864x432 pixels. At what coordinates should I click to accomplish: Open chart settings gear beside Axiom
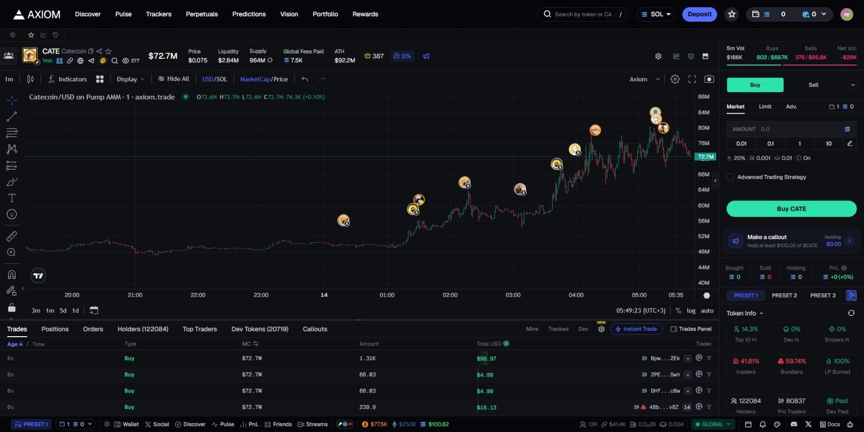[x=675, y=79]
